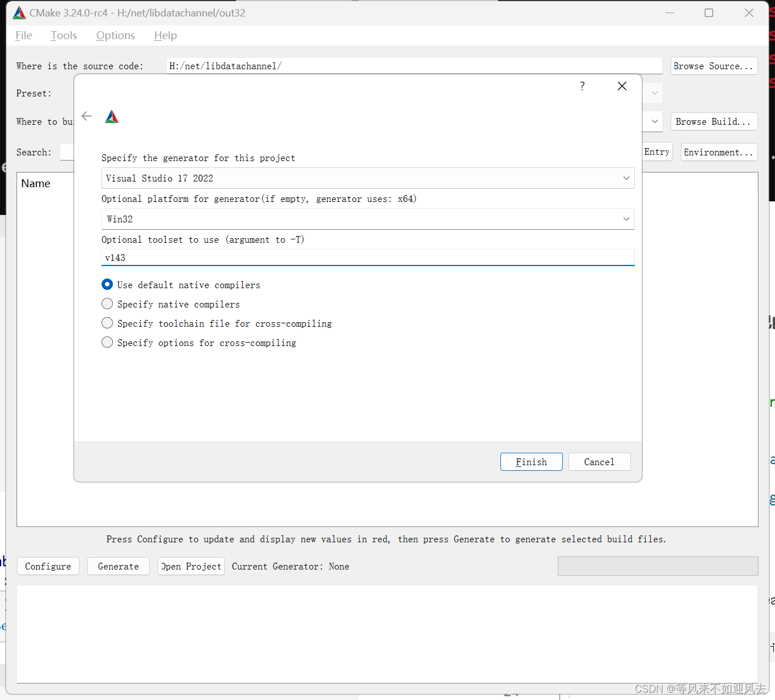Open the Tools menu
775x700 pixels.
pos(64,36)
